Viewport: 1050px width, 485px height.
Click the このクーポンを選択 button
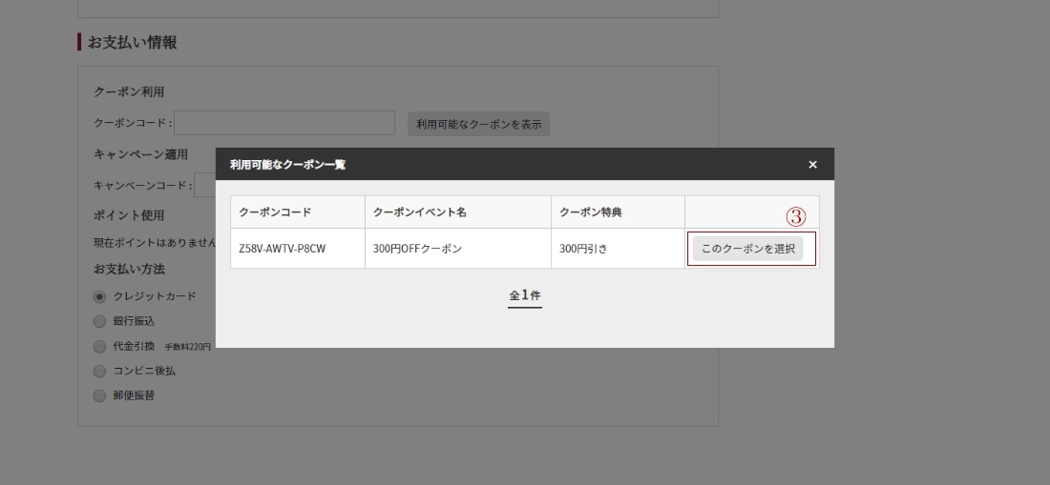747,249
